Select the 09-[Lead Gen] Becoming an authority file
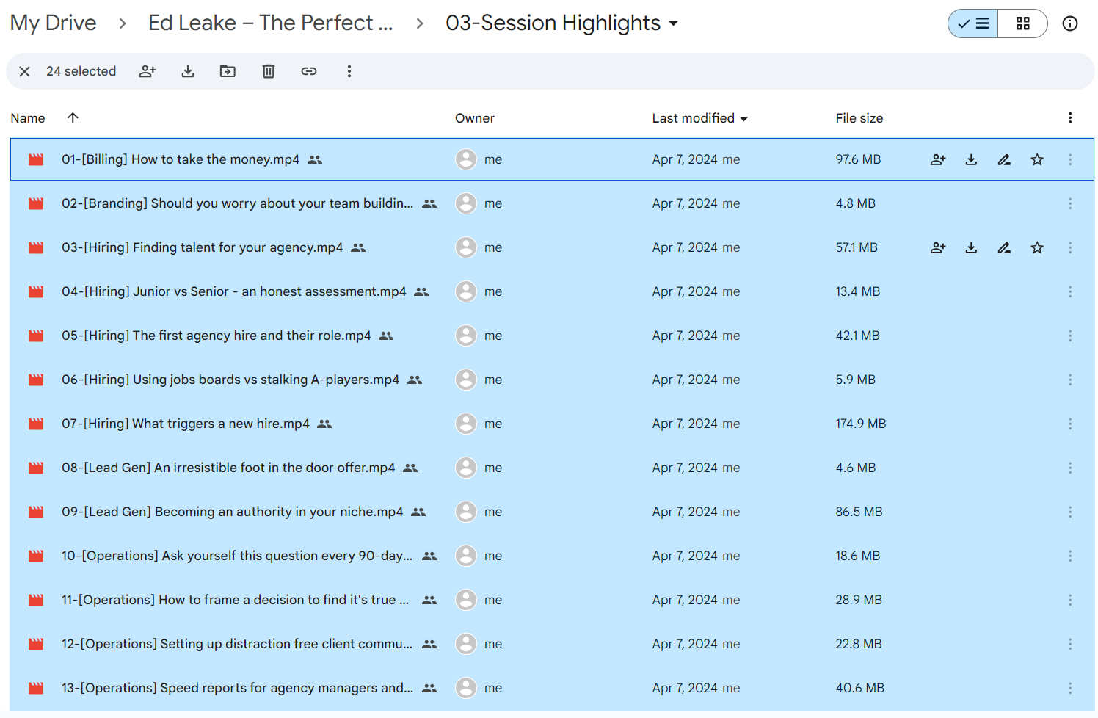The height and width of the screenshot is (718, 1098). tap(232, 512)
